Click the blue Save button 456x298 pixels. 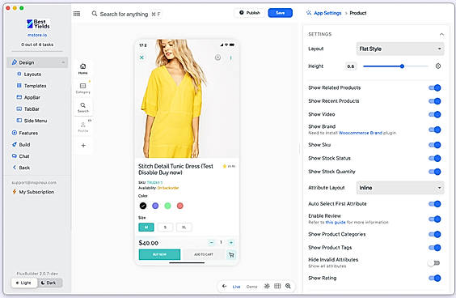coord(280,13)
